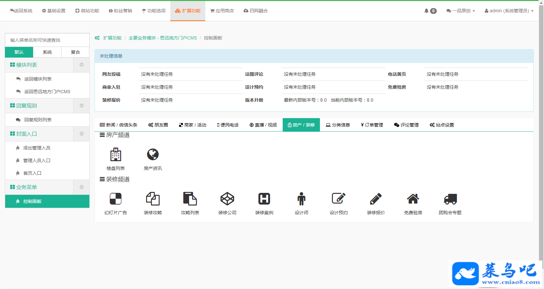Open 四网融合 in top navigation
The width and height of the screenshot is (544, 289).
click(256, 11)
